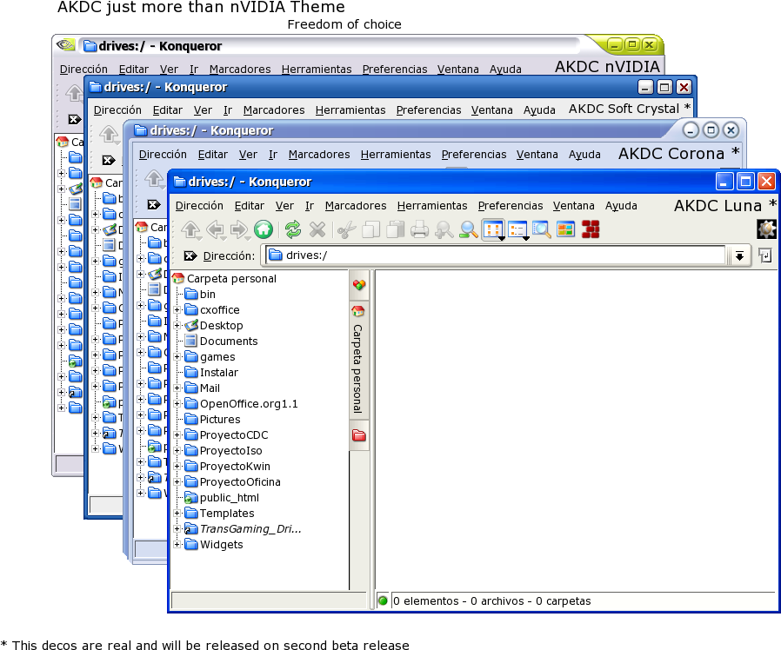Toggle the Icon View mode button

click(x=493, y=230)
